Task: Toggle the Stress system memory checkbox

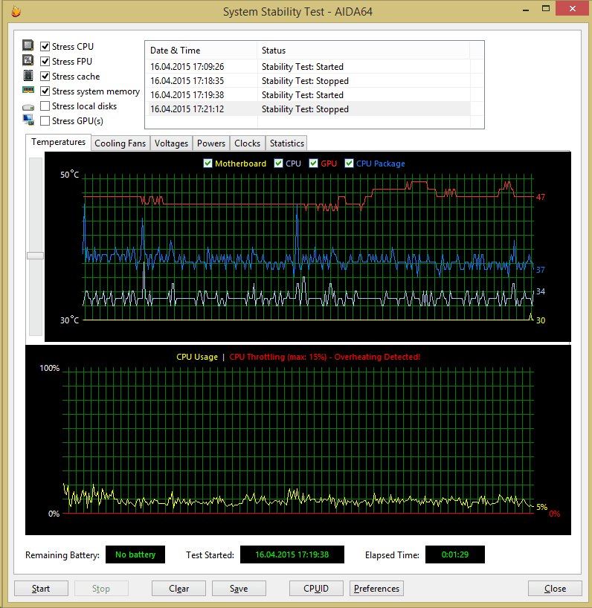Action: coord(45,91)
